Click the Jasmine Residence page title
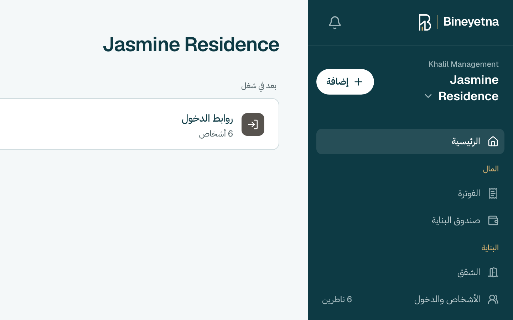This screenshot has height=320, width=513. pyautogui.click(x=191, y=44)
